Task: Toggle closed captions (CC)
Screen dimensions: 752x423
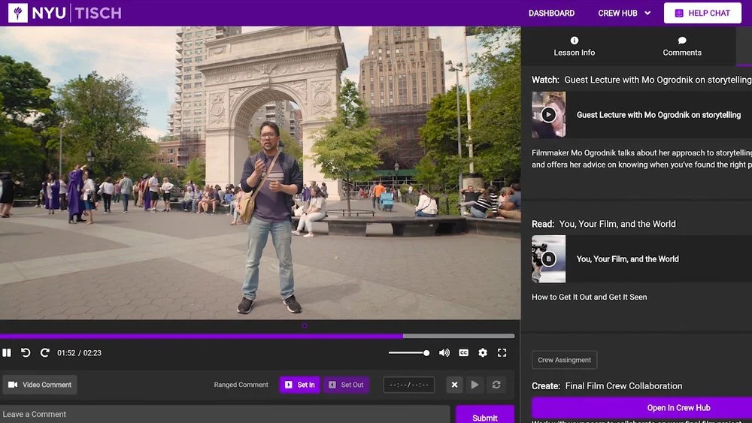Action: (464, 353)
